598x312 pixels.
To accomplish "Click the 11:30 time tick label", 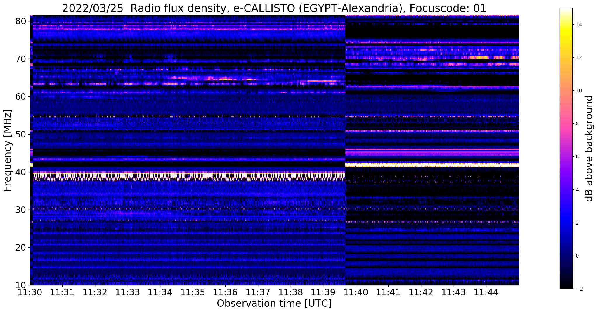I will click(30, 292).
